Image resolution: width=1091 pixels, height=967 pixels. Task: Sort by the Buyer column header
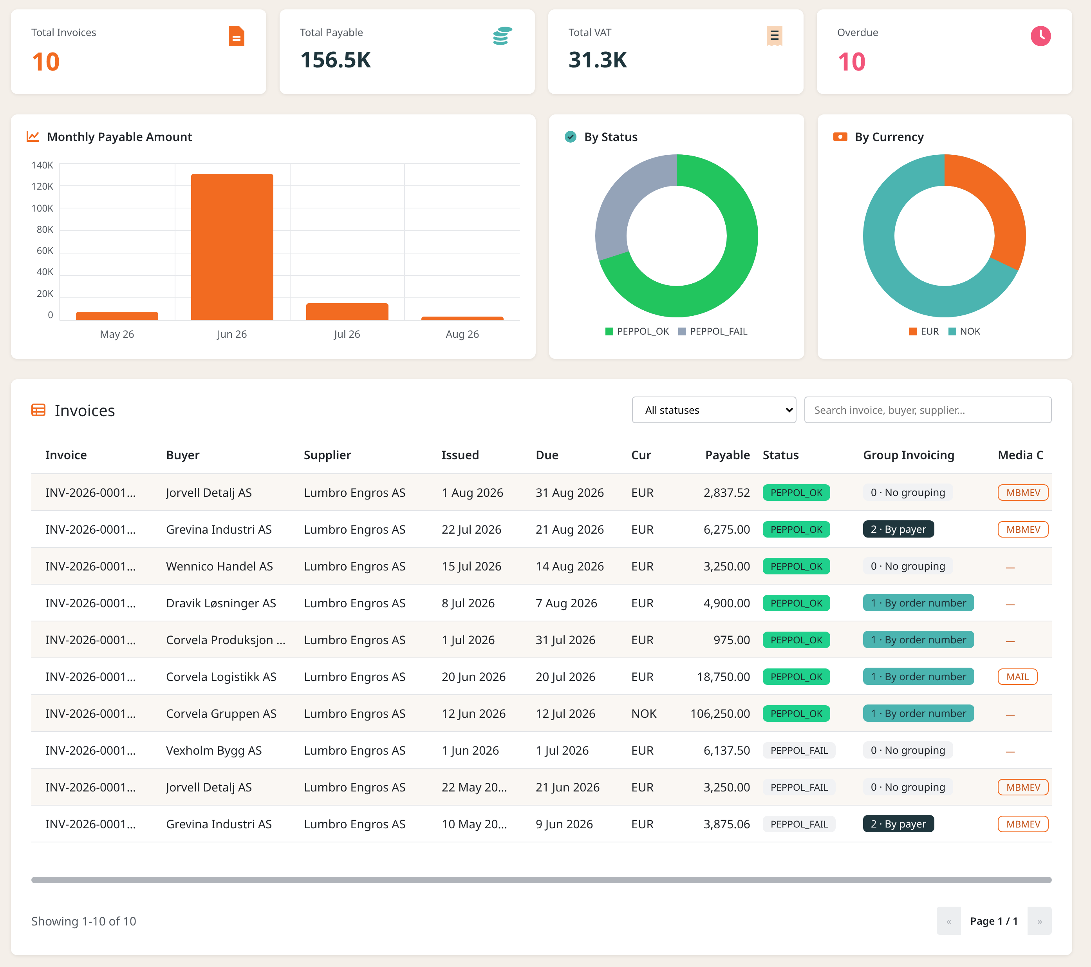182,455
